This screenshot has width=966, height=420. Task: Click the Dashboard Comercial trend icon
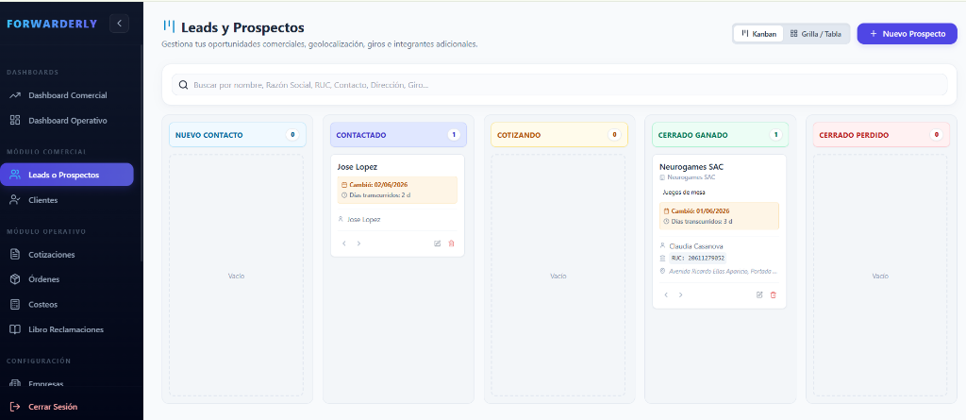(x=15, y=95)
